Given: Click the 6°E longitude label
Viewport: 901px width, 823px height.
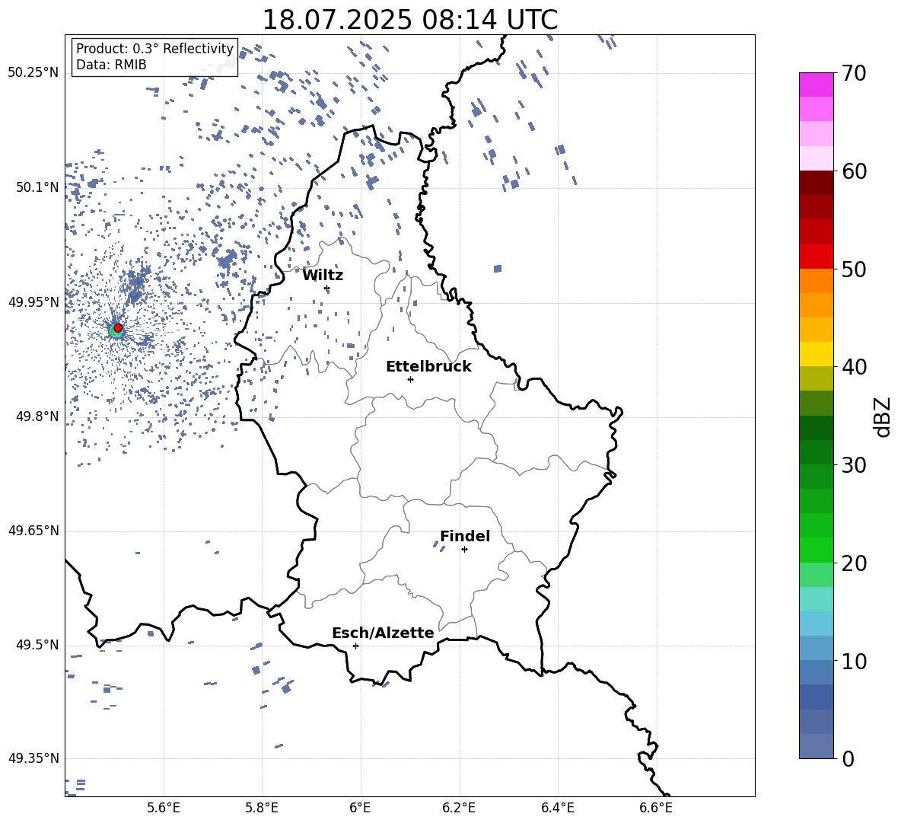Looking at the screenshot, I should [360, 809].
